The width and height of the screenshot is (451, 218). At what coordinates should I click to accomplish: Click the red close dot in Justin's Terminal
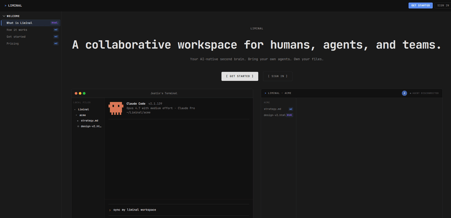click(76, 93)
